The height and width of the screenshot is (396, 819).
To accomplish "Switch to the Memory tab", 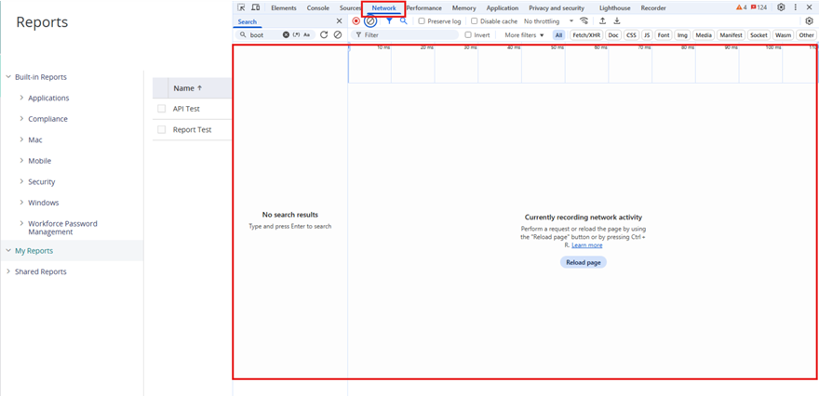I will pos(463,7).
